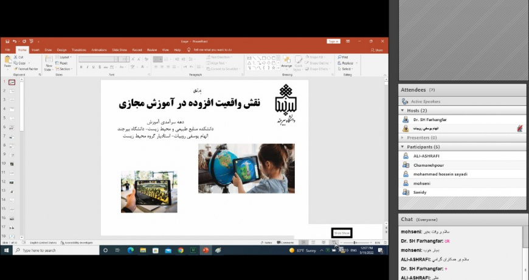Launch Slide Show from the status bar icon

334,242
